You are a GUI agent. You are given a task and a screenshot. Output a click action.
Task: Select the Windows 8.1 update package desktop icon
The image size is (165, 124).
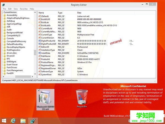[45, 100]
